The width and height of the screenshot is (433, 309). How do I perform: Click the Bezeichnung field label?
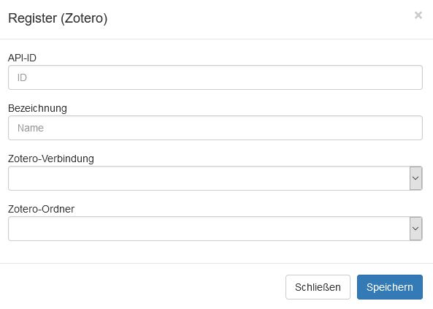click(x=37, y=108)
